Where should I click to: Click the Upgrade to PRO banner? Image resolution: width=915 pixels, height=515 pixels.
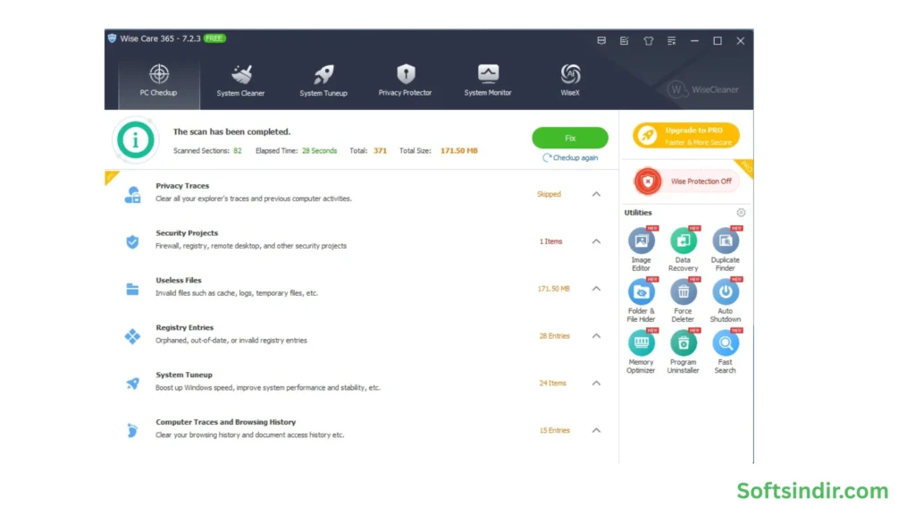(x=686, y=136)
